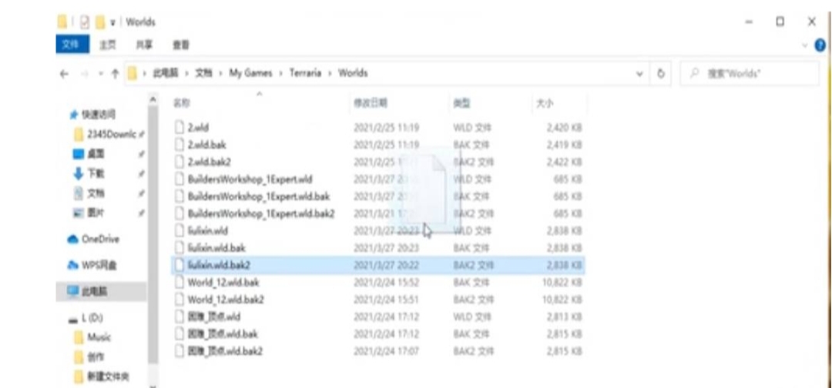
Task: Select the Music folder in sidebar
Action: 99,337
